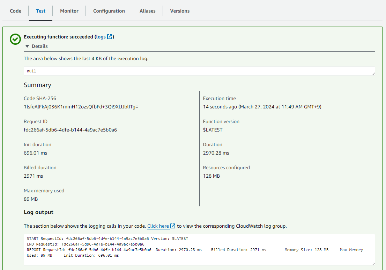The height and width of the screenshot is (270, 386).
Task: Click external link icon next to 'Click here'
Action: [x=173, y=226]
